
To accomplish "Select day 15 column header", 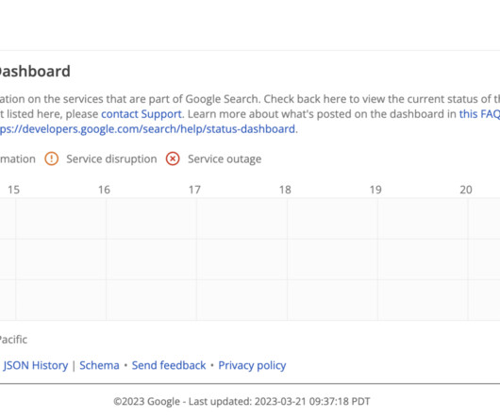I will click(14, 190).
